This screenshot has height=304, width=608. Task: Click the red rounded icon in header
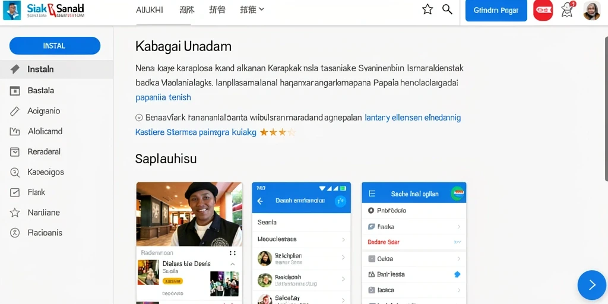pyautogui.click(x=543, y=11)
